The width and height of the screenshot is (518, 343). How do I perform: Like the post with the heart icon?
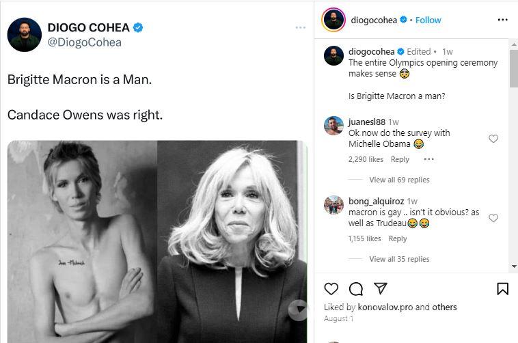331,288
